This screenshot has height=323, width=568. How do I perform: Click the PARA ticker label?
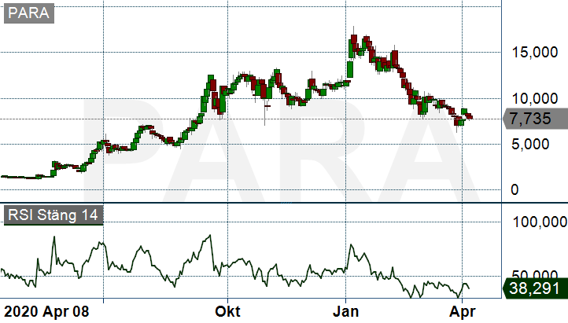click(29, 13)
